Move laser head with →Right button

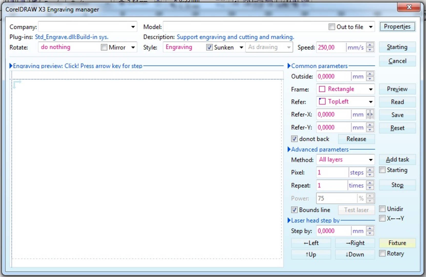355,243
